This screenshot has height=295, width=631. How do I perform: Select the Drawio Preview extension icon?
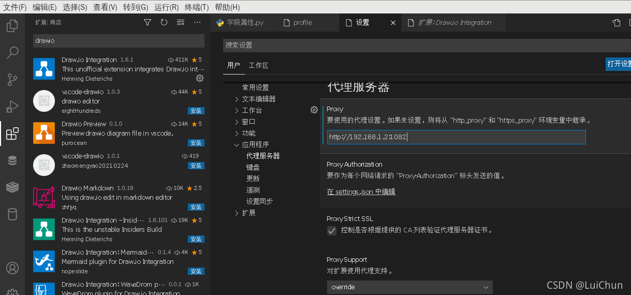click(44, 133)
